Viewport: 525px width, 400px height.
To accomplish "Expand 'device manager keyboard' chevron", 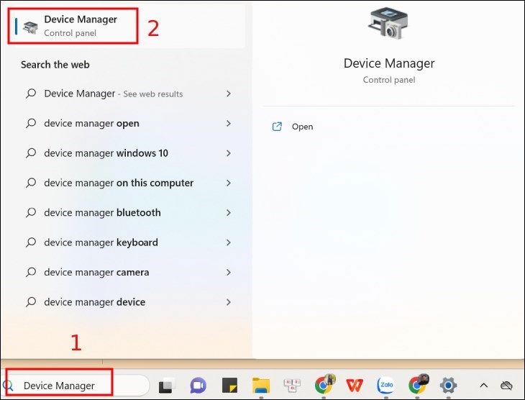I will pyautogui.click(x=229, y=242).
